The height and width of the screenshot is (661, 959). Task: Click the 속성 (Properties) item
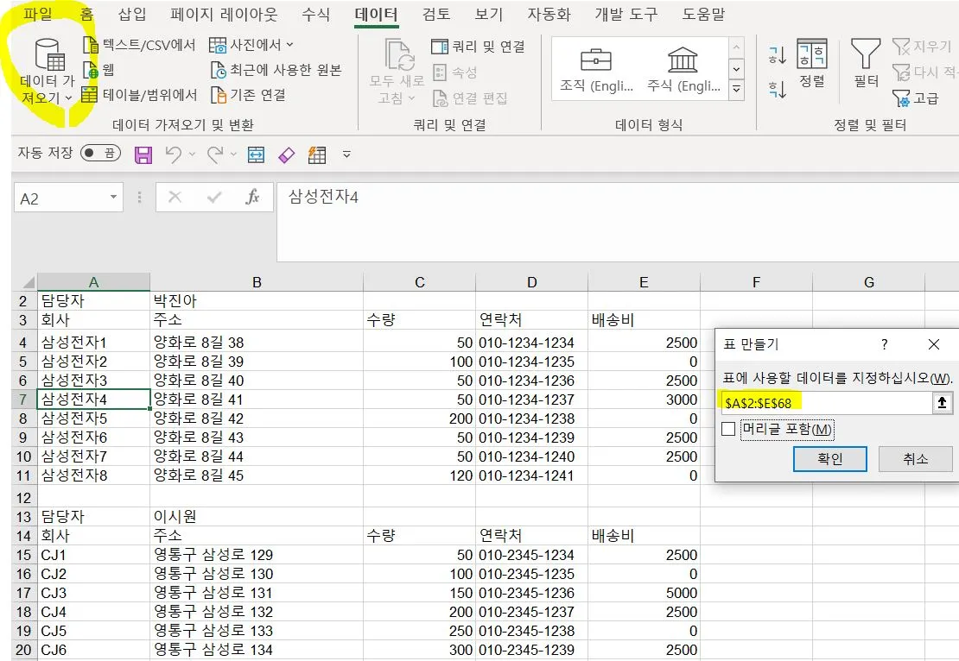[x=454, y=72]
